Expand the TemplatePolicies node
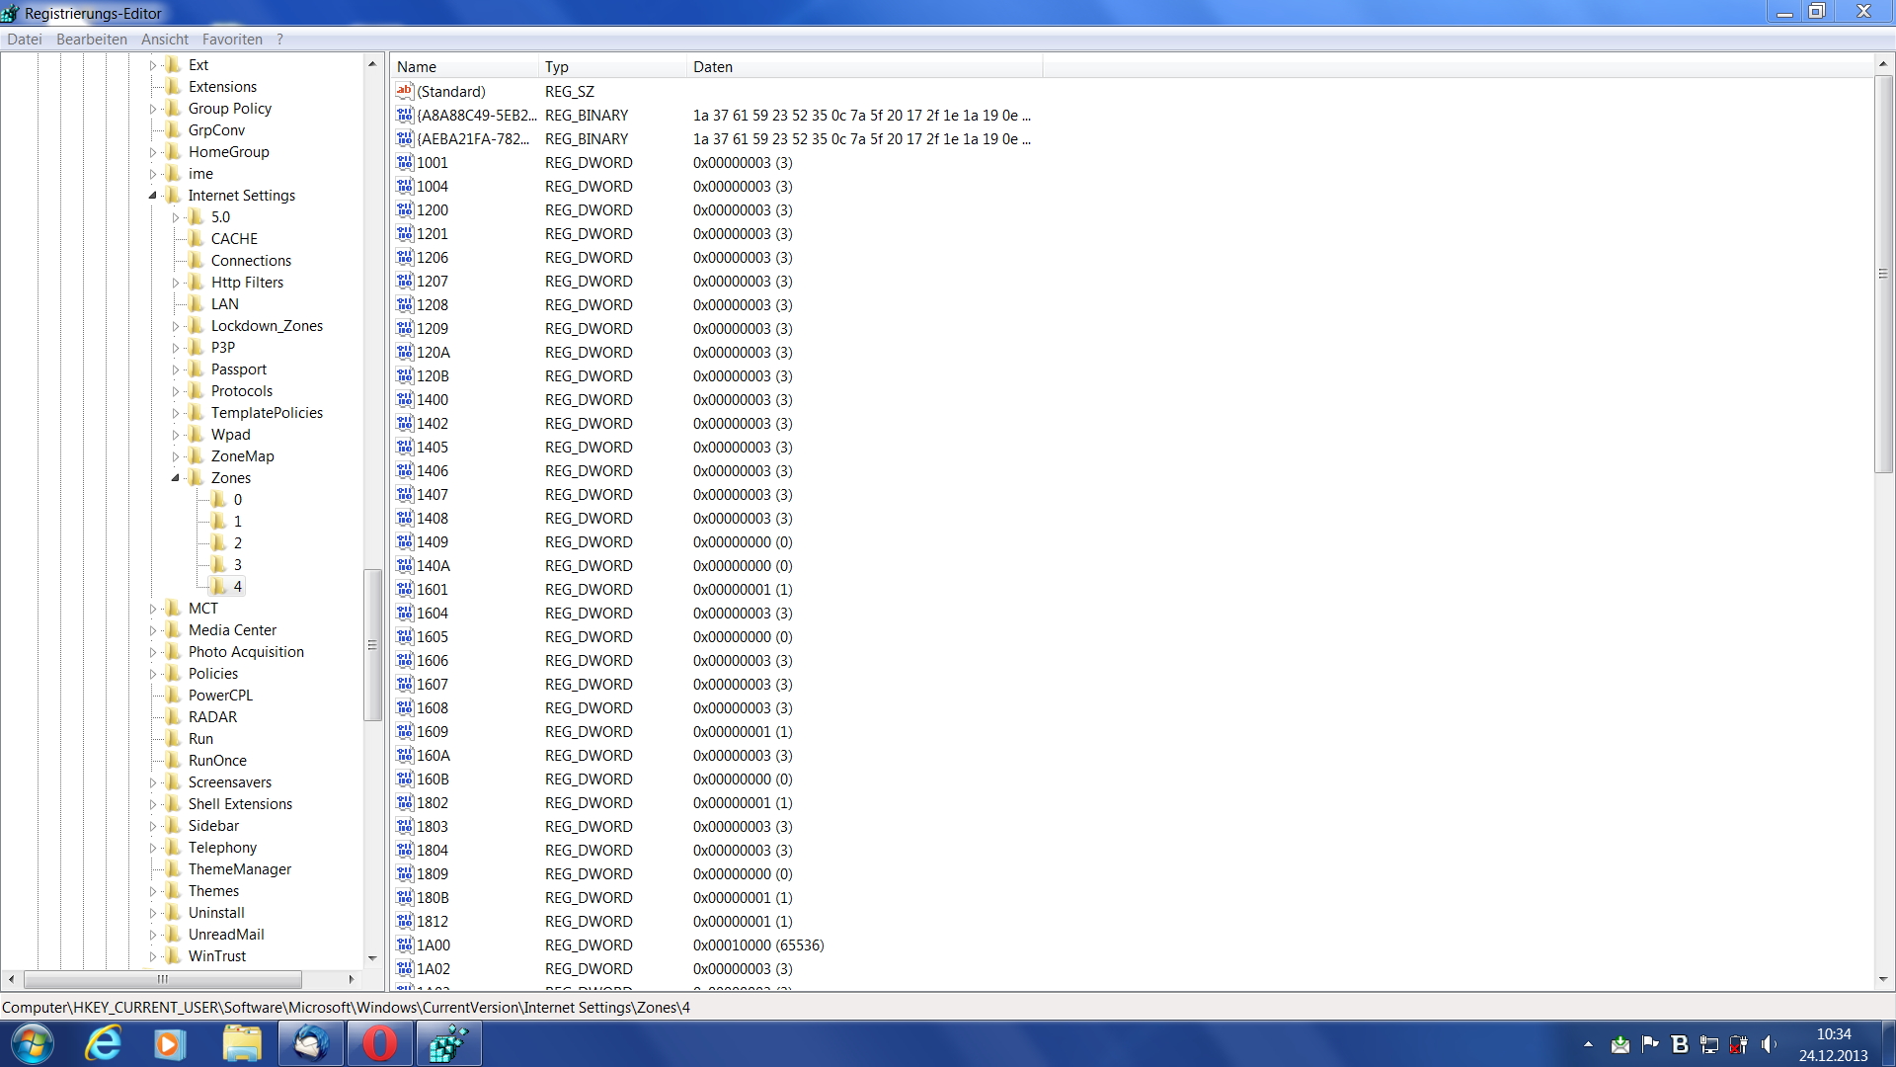The height and width of the screenshot is (1067, 1896). point(176,413)
